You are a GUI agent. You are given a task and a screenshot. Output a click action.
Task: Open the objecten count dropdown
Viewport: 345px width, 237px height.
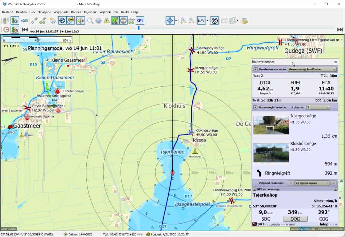coord(318,107)
